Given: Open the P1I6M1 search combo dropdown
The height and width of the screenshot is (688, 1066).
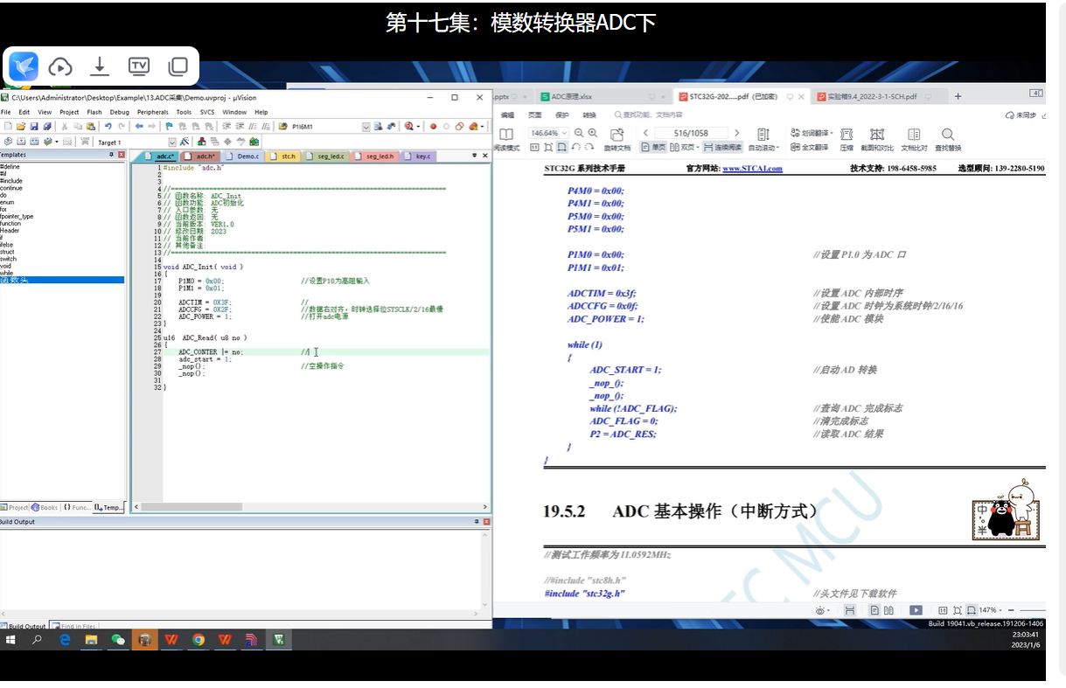Looking at the screenshot, I should coord(366,127).
